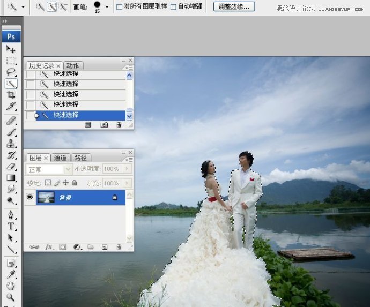Image resolution: width=370 pixels, height=307 pixels.
Task: Select the Crop tool
Action: (11, 95)
